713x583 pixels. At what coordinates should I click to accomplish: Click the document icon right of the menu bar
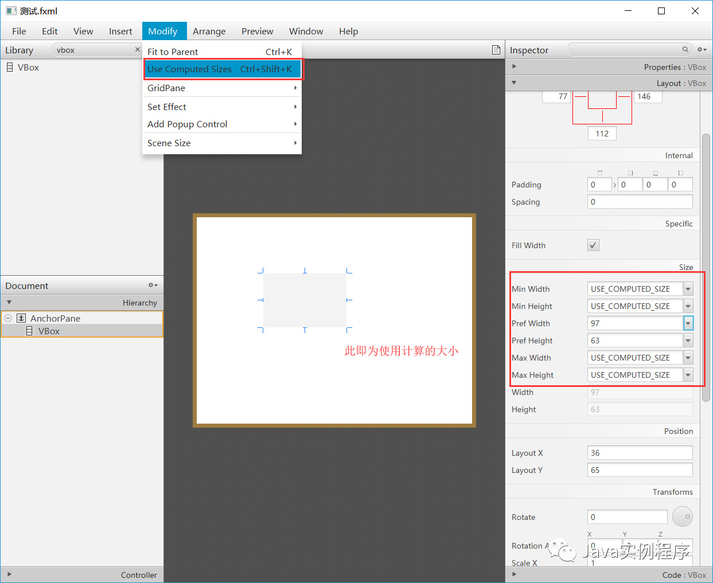point(496,50)
